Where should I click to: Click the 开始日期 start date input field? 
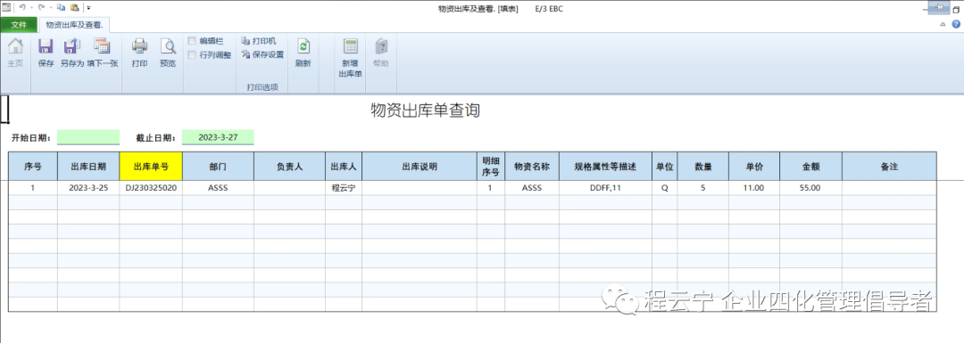88,137
